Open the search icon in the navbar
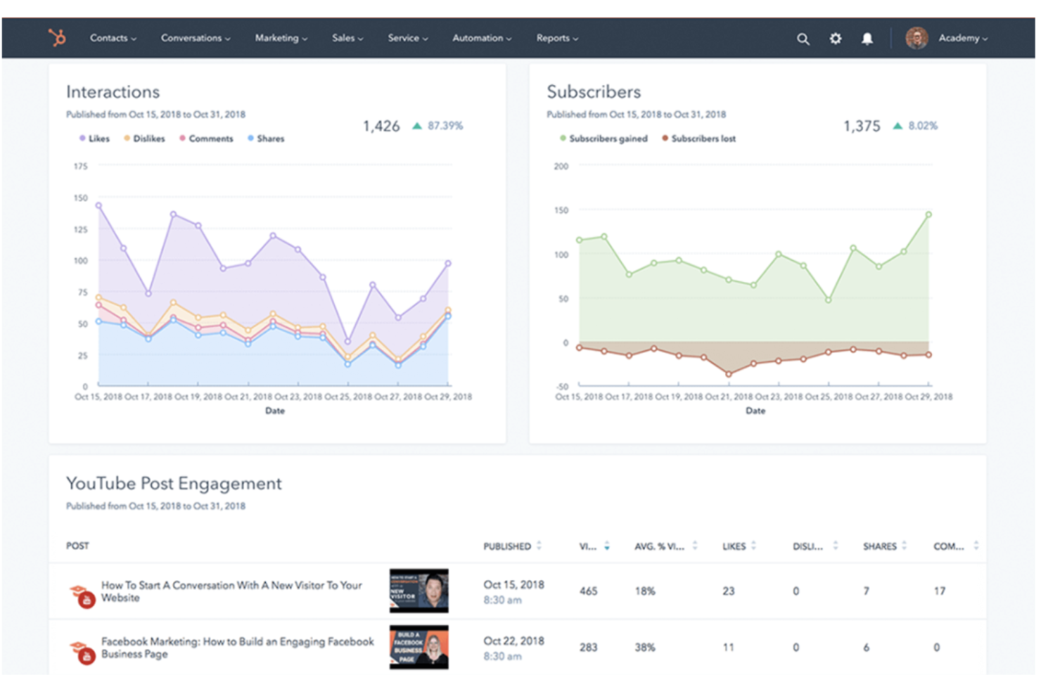This screenshot has width=1041, height=694. coord(803,39)
